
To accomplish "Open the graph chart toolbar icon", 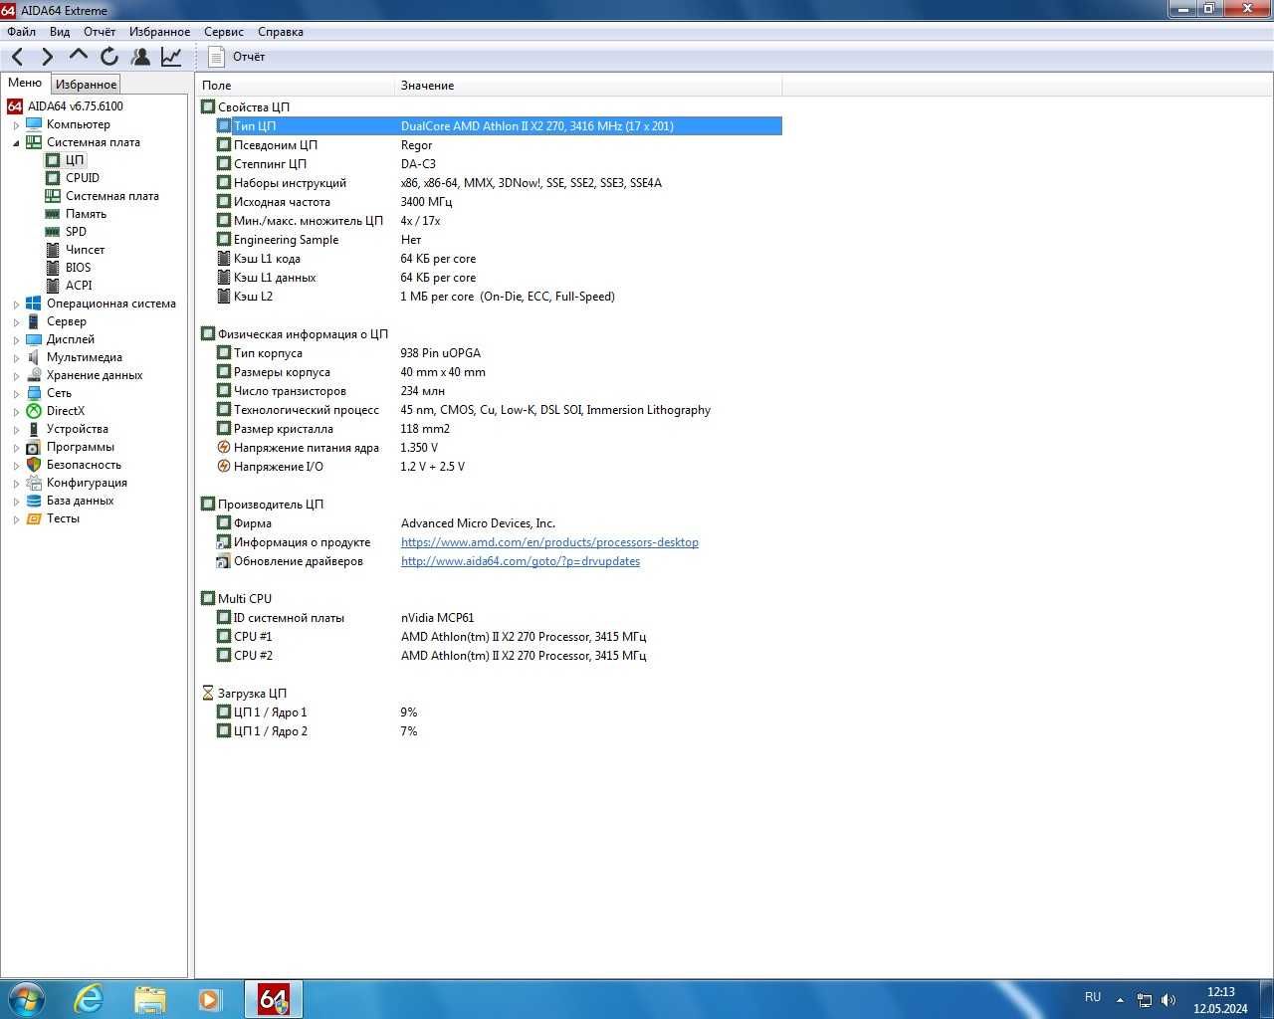I will click(x=171, y=57).
